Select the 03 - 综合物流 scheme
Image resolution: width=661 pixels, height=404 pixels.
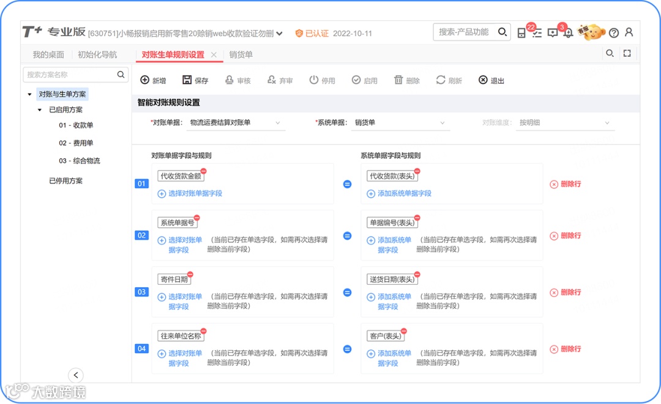tap(79, 161)
